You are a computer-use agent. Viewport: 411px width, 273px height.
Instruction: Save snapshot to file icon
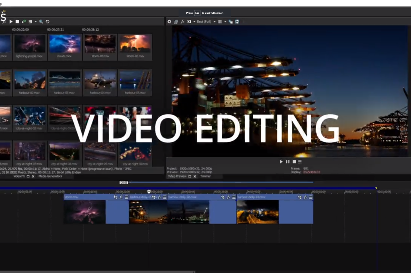[237, 22]
